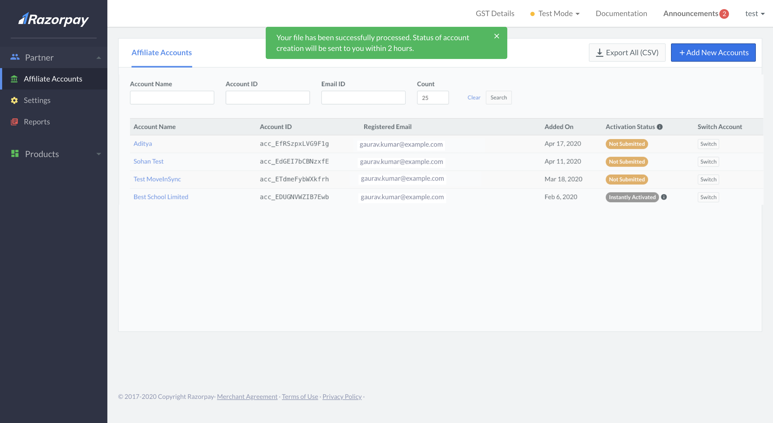Collapse the Partner sidebar section
773x423 pixels.
point(99,58)
